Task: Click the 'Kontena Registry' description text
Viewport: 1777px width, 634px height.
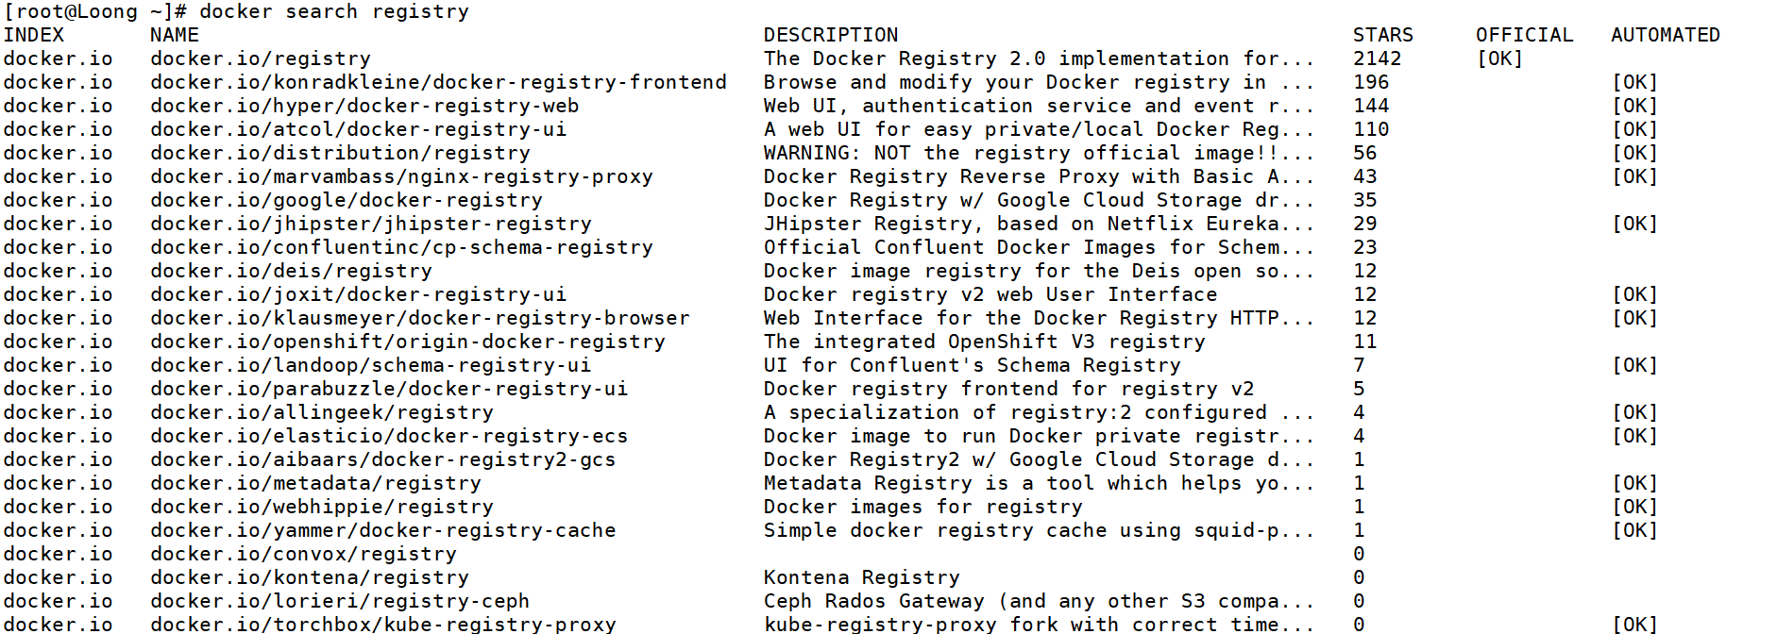Action: 861,577
